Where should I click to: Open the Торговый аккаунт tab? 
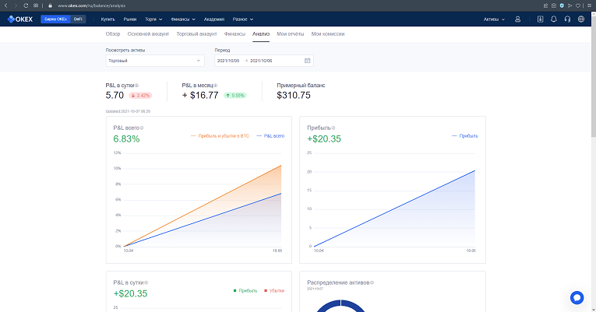pos(196,33)
